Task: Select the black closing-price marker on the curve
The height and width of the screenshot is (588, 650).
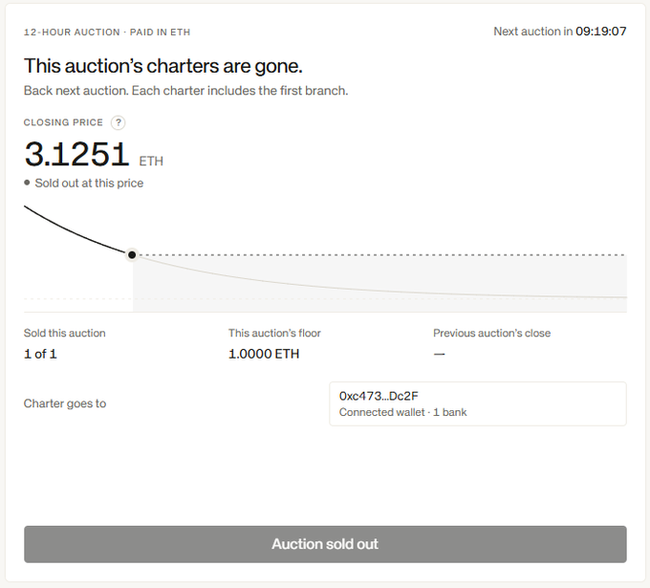Action: pyautogui.click(x=132, y=254)
